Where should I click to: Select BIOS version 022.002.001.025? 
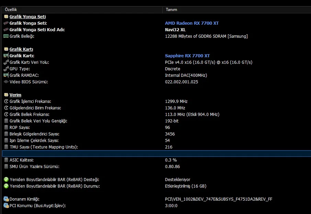(x=182, y=82)
